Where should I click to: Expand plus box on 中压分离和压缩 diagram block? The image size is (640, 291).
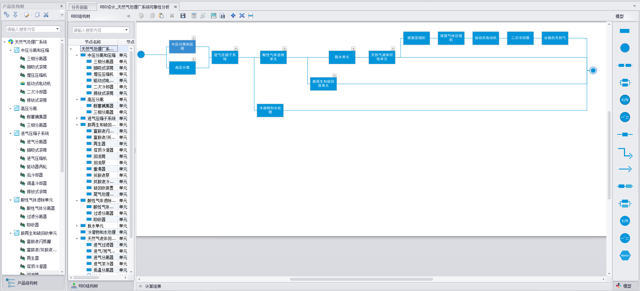(x=193, y=38)
